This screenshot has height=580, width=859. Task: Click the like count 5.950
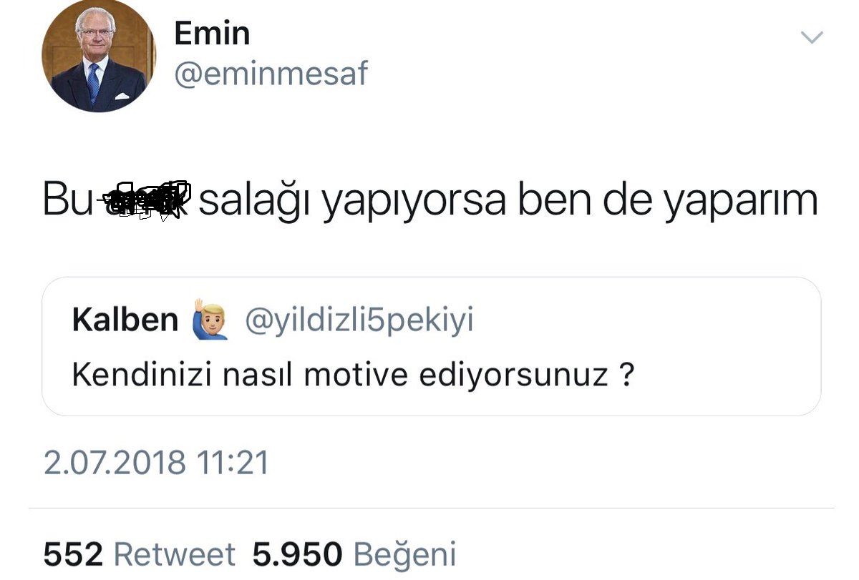pos(298,554)
